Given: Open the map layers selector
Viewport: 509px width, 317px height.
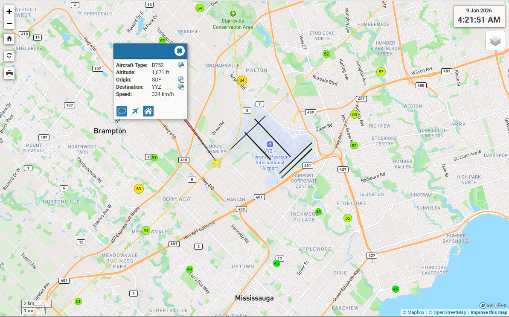Looking at the screenshot, I should click(495, 41).
